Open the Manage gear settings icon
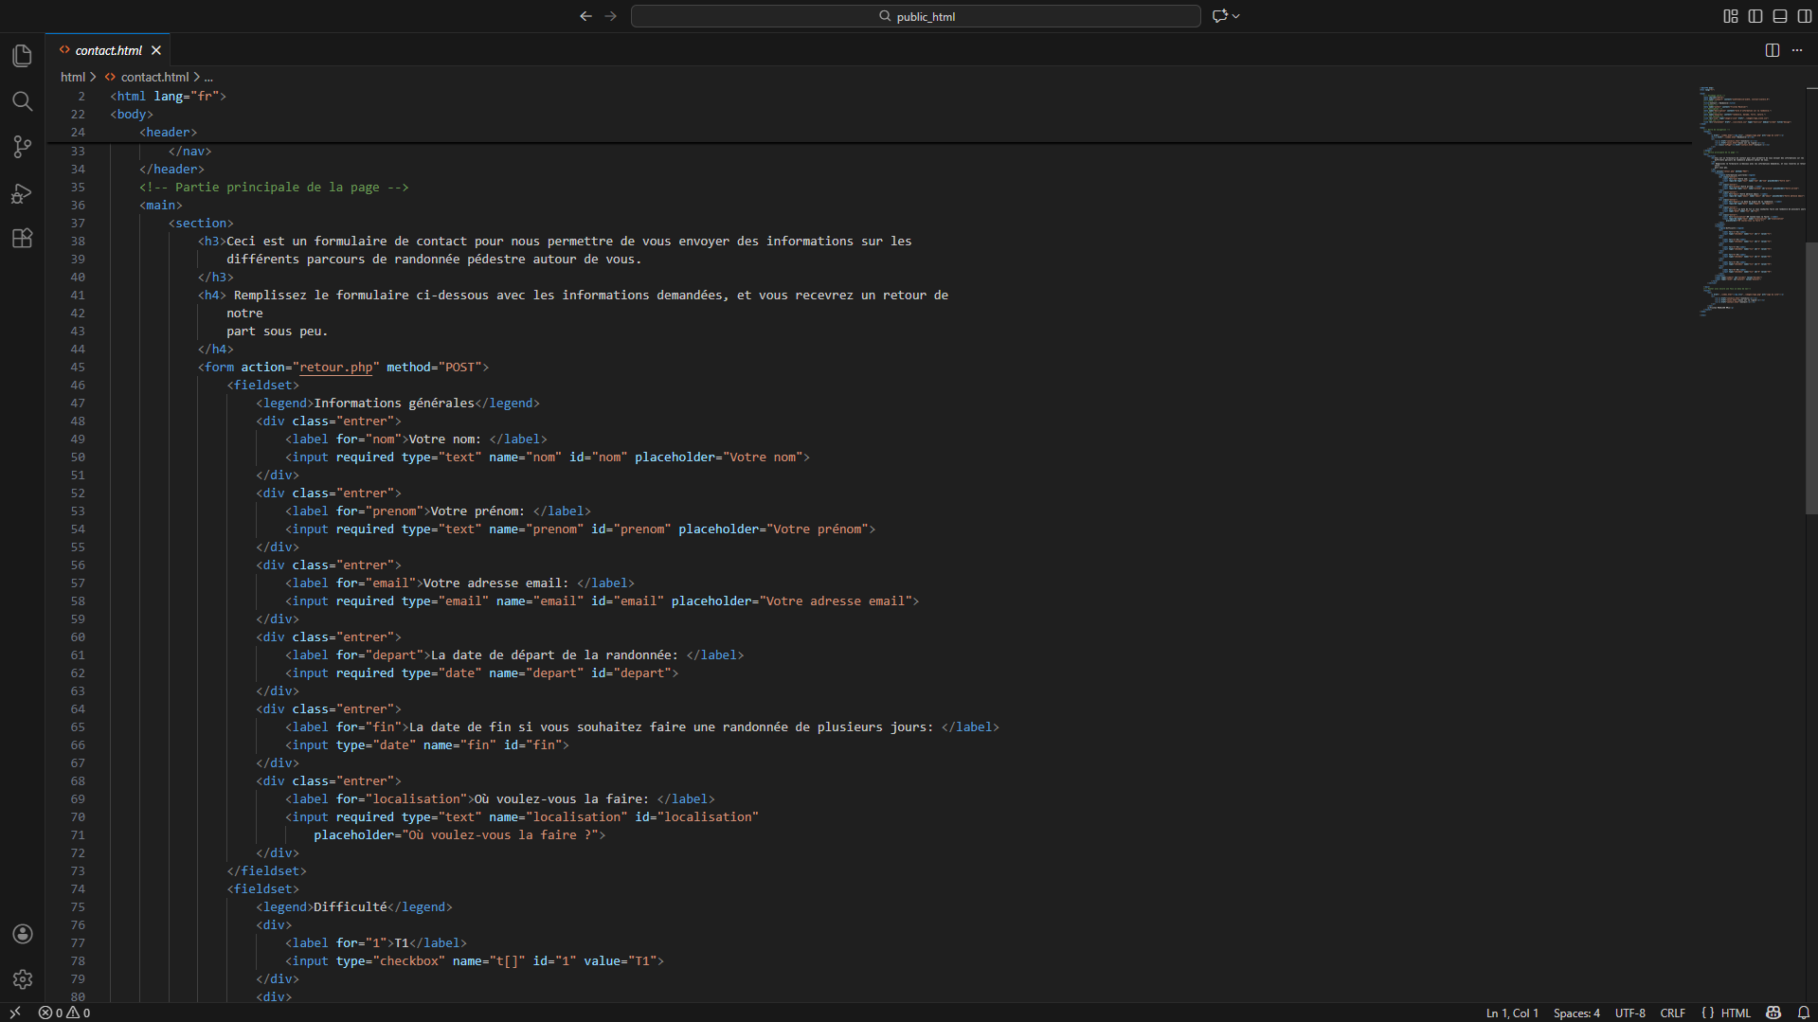Viewport: 1818px width, 1022px height. 23,979
